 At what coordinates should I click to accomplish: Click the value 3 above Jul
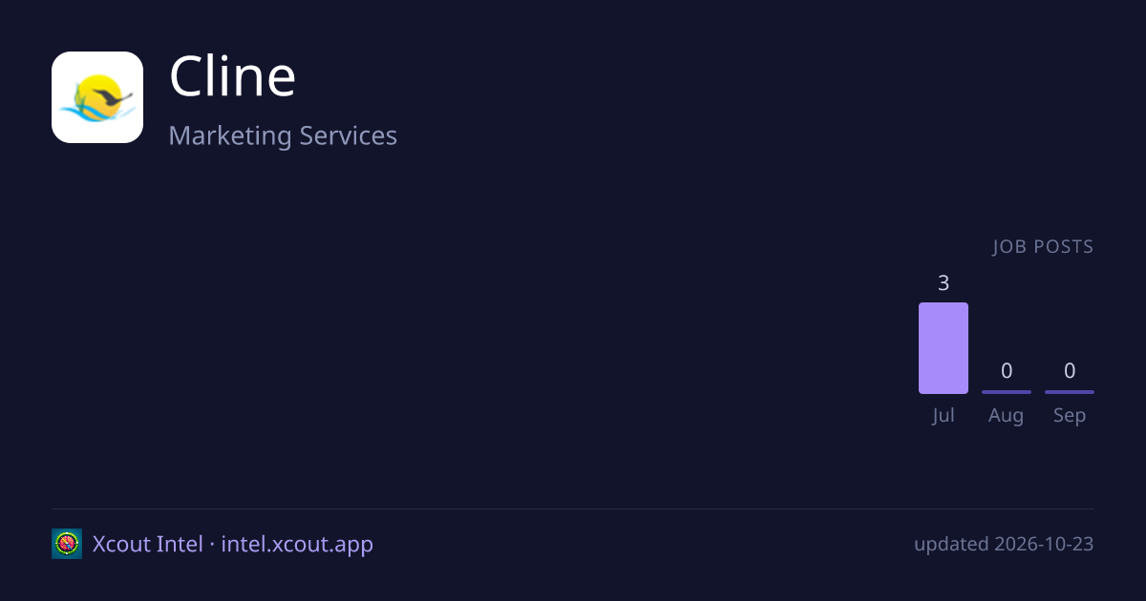[944, 282]
